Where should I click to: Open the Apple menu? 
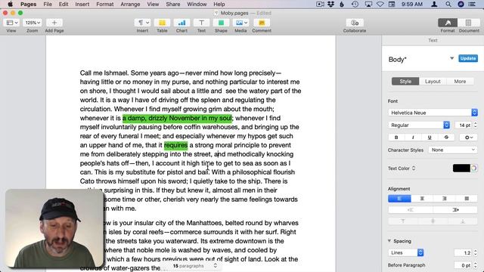pos(10,4)
